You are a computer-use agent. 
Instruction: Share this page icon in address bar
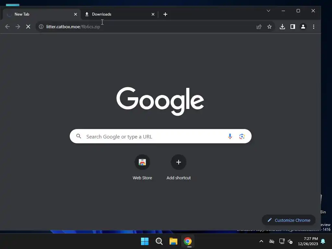coord(259,27)
